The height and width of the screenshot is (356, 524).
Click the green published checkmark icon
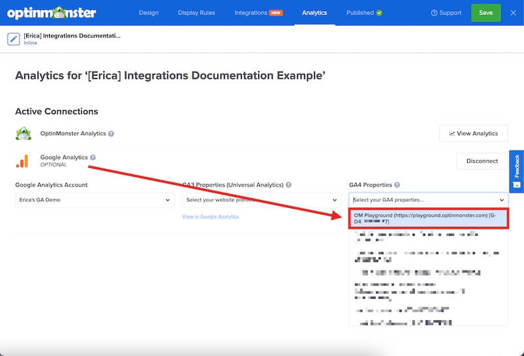tap(379, 12)
